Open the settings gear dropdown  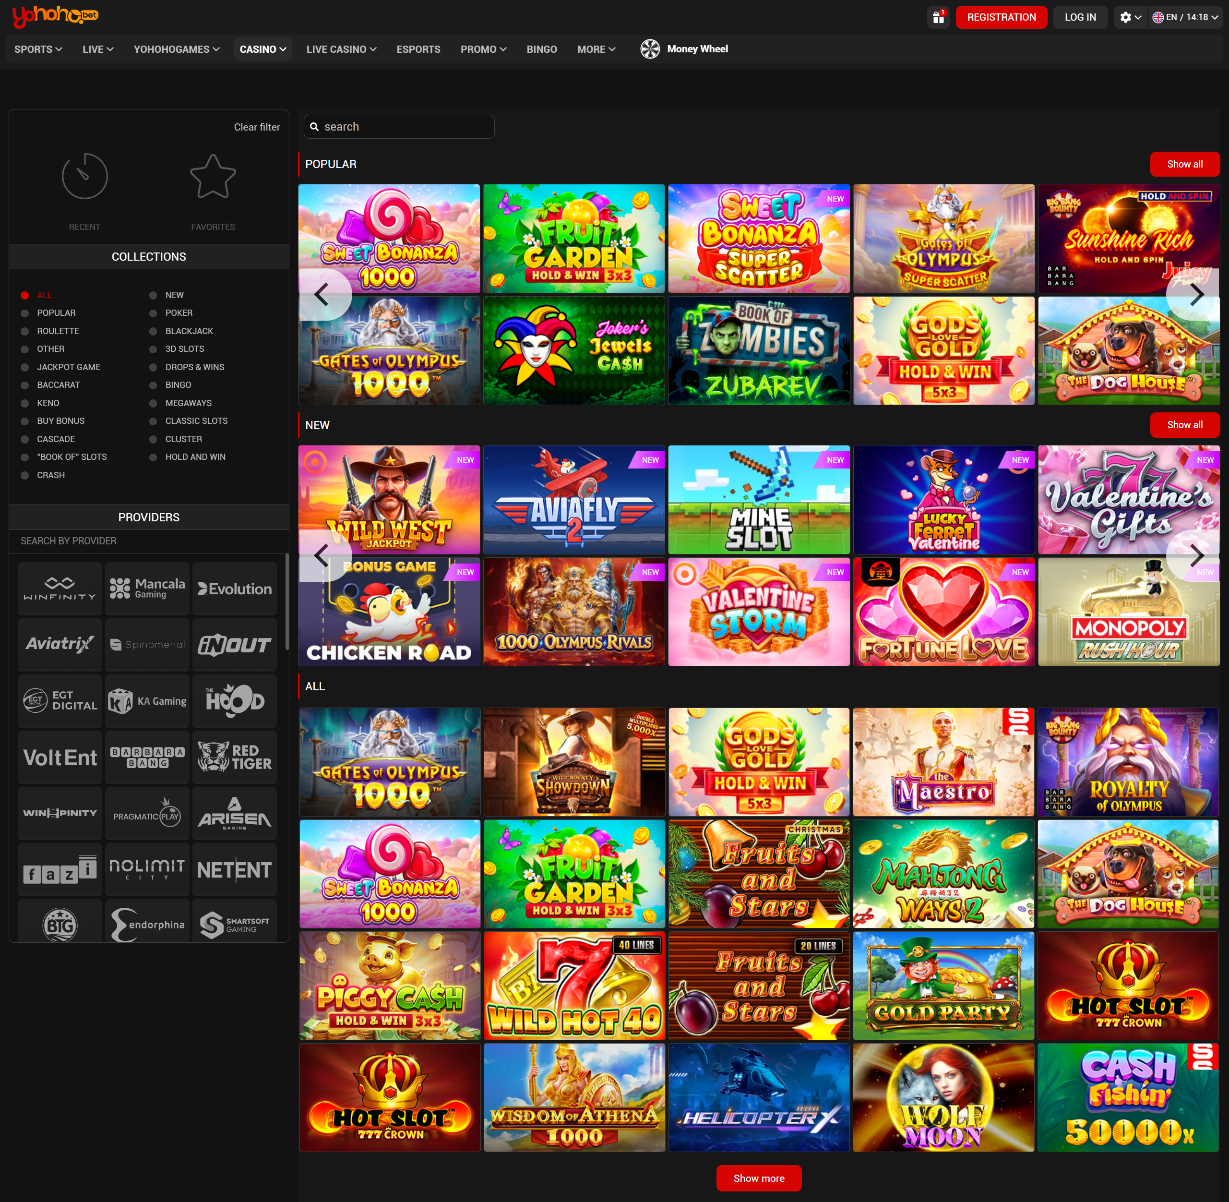click(1130, 17)
